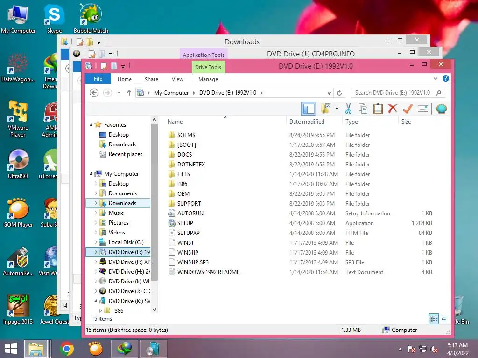The image size is (478, 358).
Task: Open the UltraISO desktop shortcut
Action: coord(18,164)
